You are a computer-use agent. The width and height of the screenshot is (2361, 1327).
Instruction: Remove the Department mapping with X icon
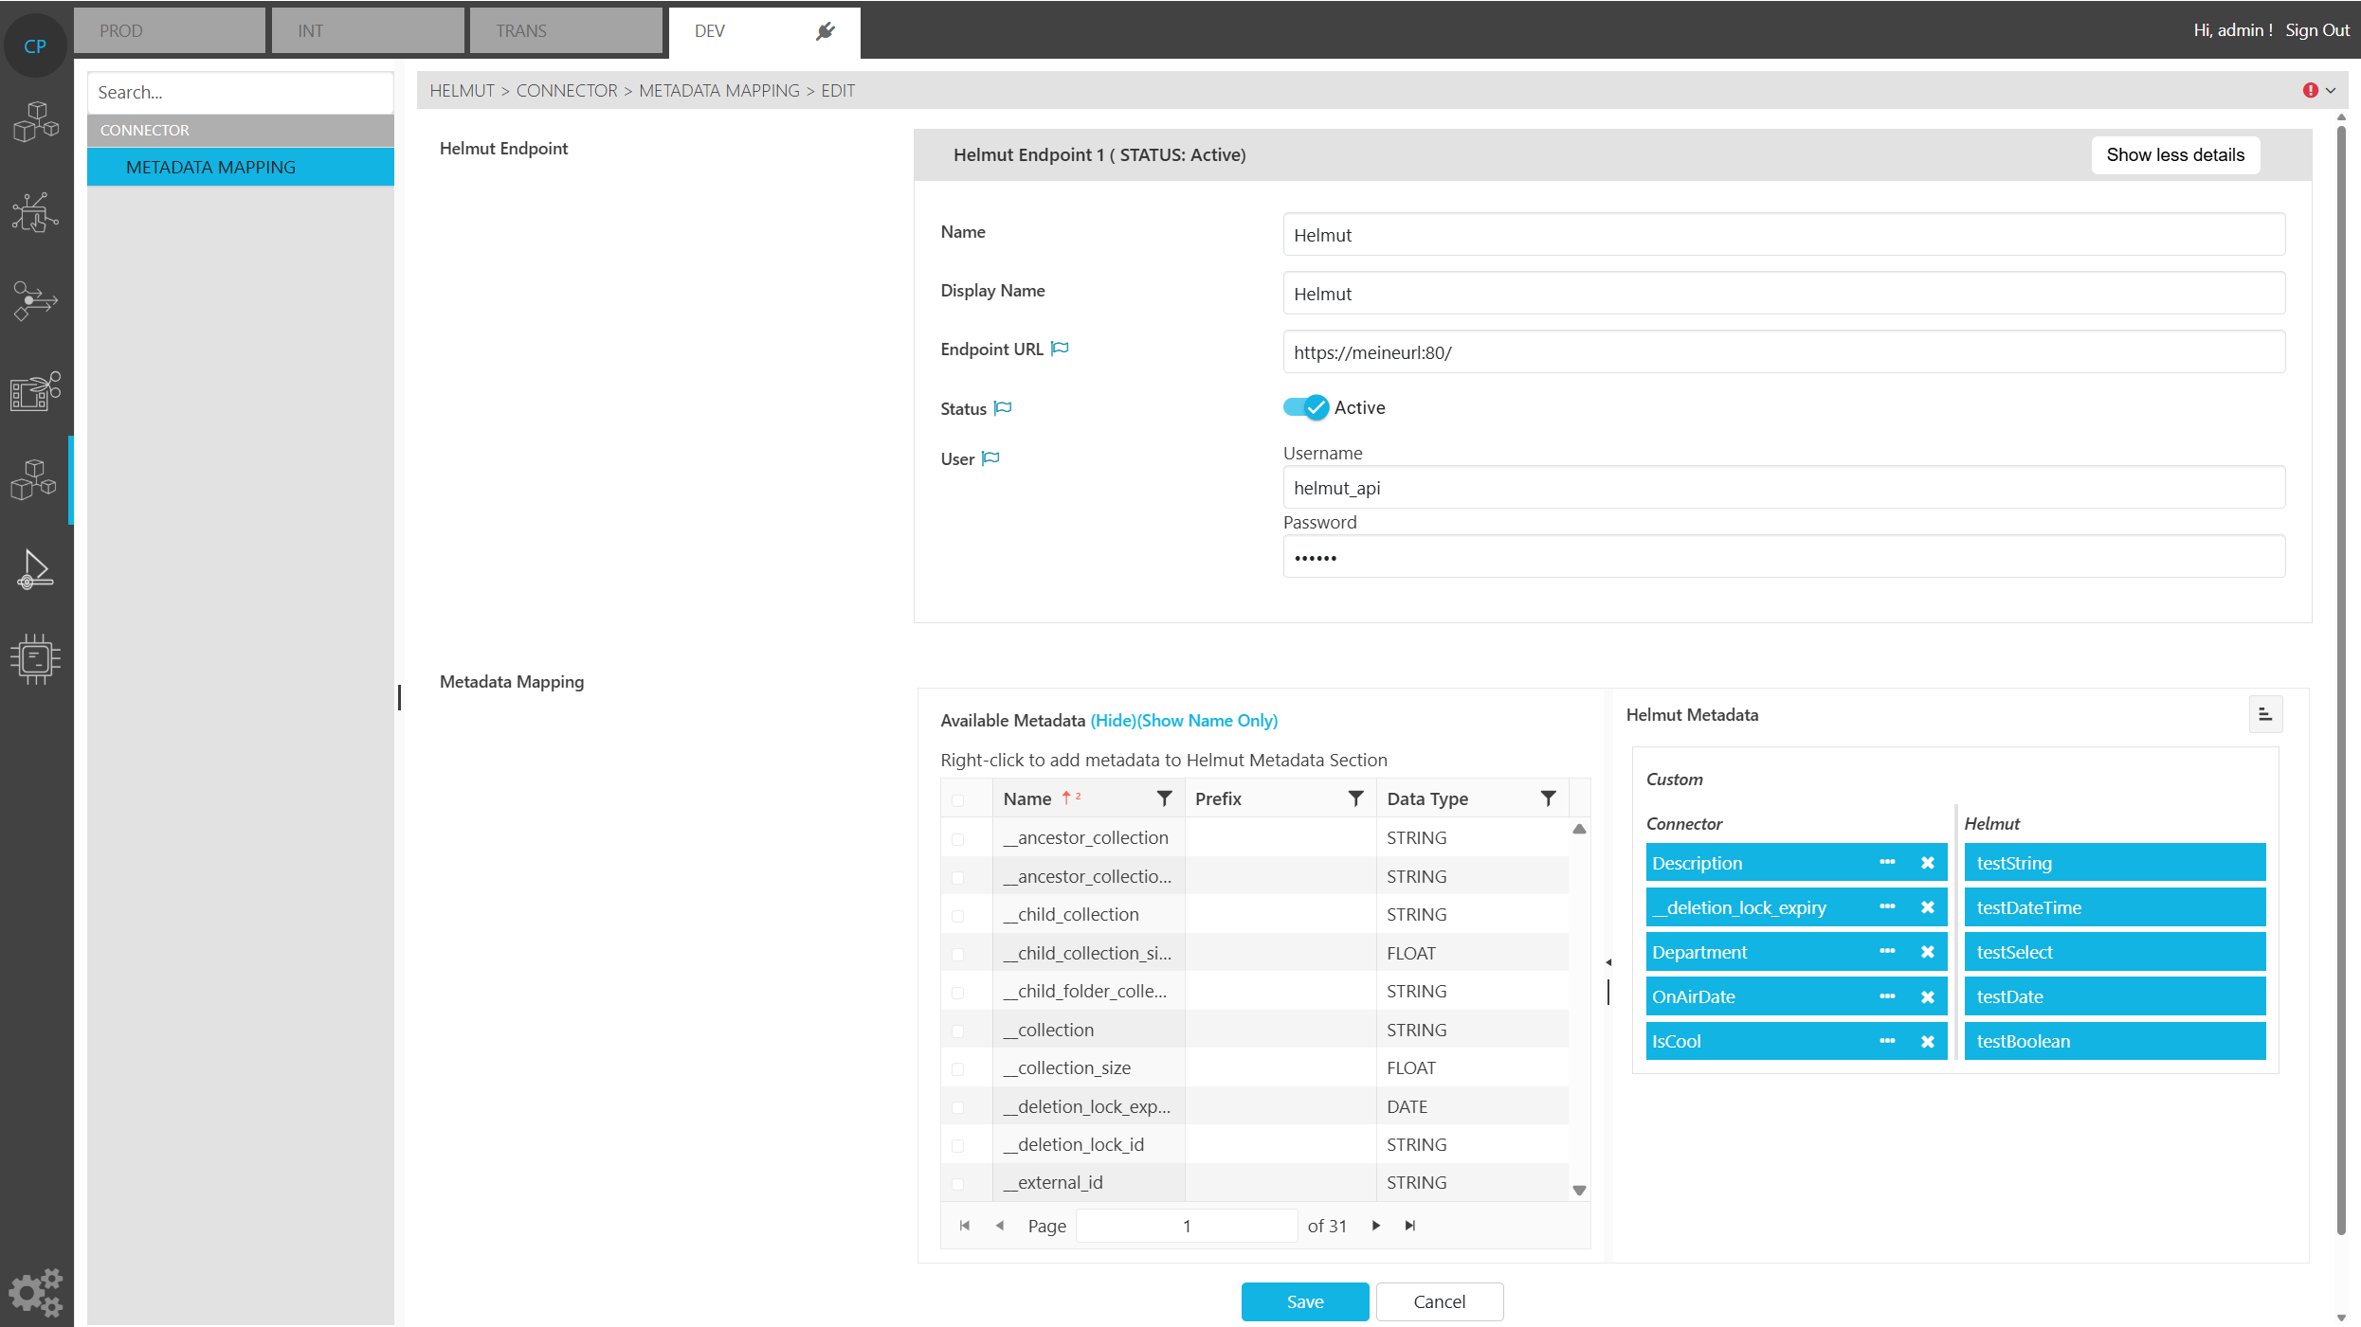click(1927, 952)
